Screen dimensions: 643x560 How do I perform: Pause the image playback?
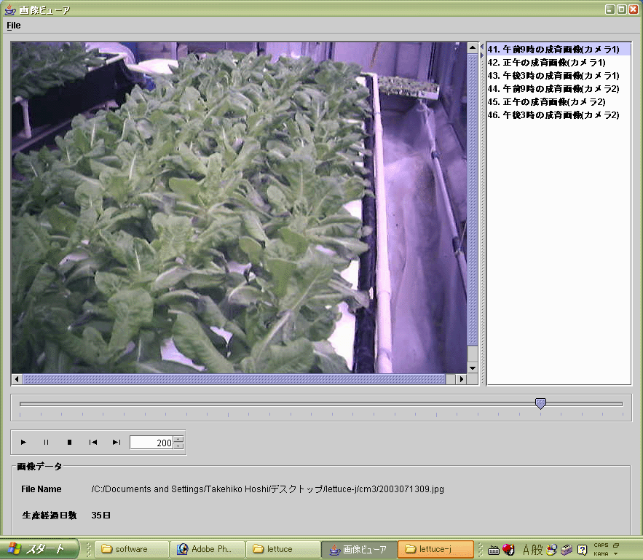click(x=47, y=442)
